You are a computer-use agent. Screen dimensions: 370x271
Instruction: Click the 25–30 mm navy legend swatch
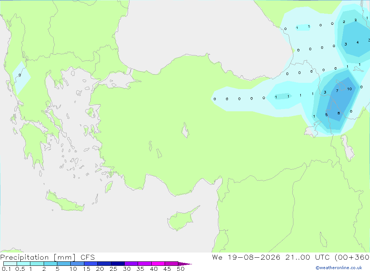(118, 264)
